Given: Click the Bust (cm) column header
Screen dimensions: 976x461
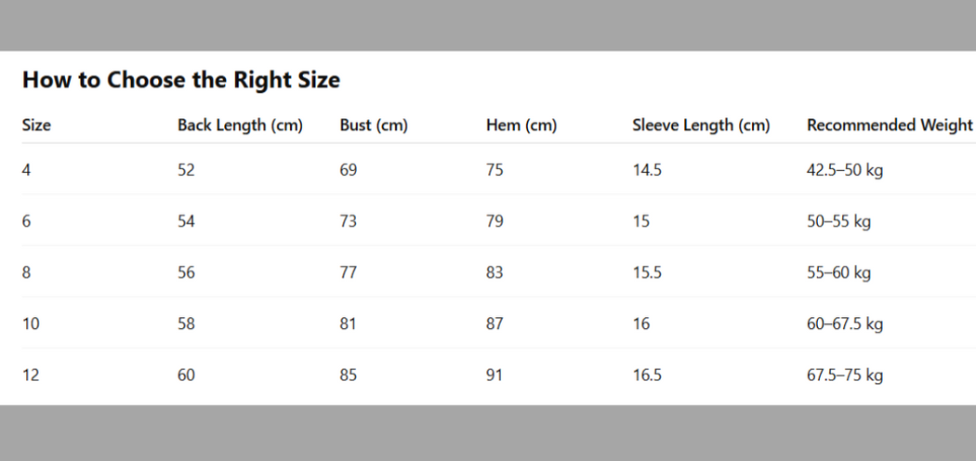Looking at the screenshot, I should (374, 125).
